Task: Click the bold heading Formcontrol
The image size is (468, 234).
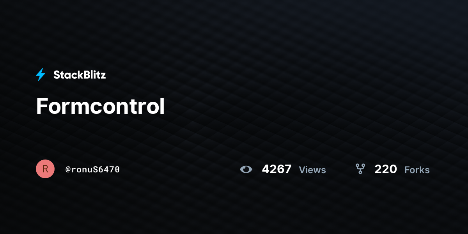Action: 100,106
